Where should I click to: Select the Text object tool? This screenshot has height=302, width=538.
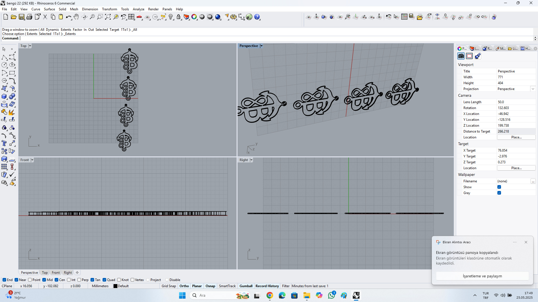tap(4, 143)
